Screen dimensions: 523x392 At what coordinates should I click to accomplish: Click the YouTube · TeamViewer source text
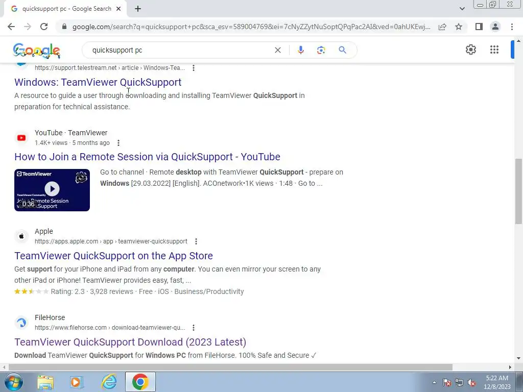(71, 133)
